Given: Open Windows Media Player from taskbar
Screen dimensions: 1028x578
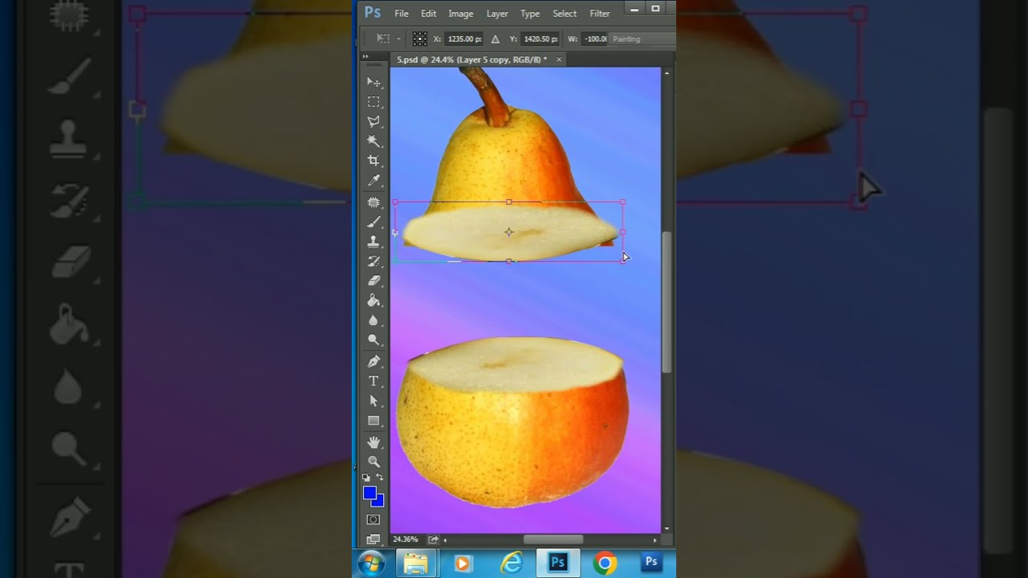Looking at the screenshot, I should click(x=463, y=564).
